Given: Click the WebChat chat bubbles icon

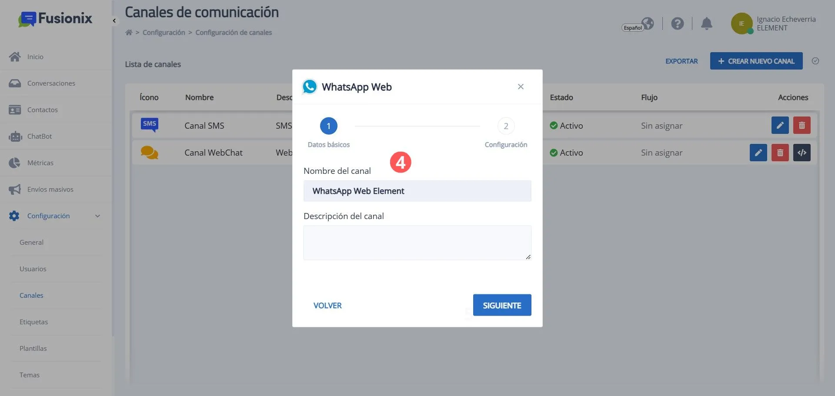Looking at the screenshot, I should coord(149,153).
